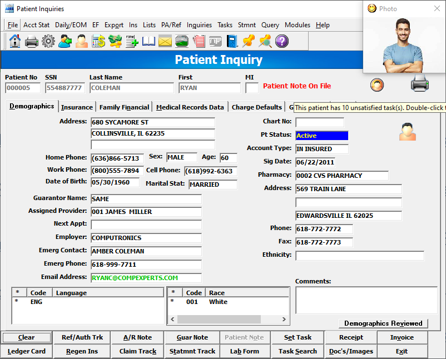Click the Race list scrollbar left arrow

click(x=172, y=319)
